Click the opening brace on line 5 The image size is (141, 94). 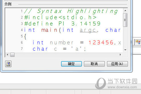(x=25, y=37)
